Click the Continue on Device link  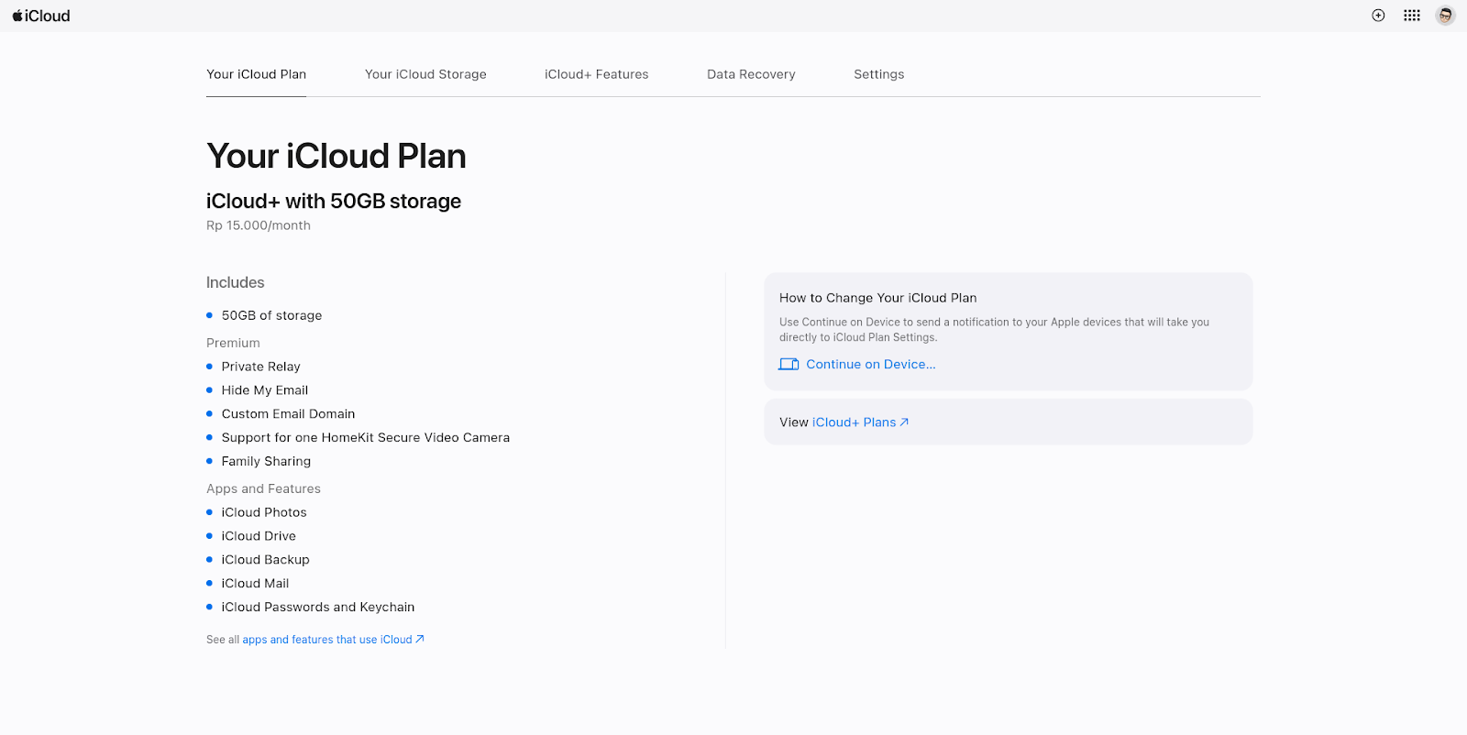point(871,364)
